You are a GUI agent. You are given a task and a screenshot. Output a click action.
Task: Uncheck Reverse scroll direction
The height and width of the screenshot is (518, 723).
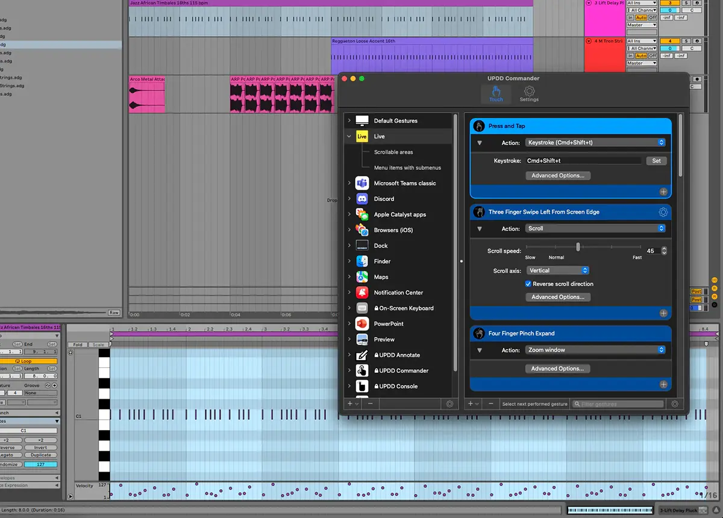click(x=528, y=284)
